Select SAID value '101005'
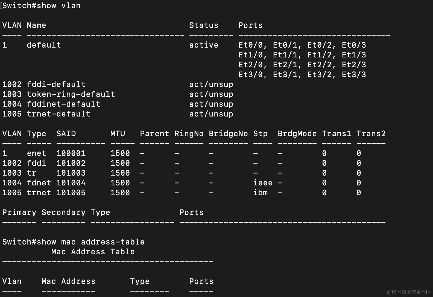Screen dimensions: 433x297 pyautogui.click(x=71, y=193)
